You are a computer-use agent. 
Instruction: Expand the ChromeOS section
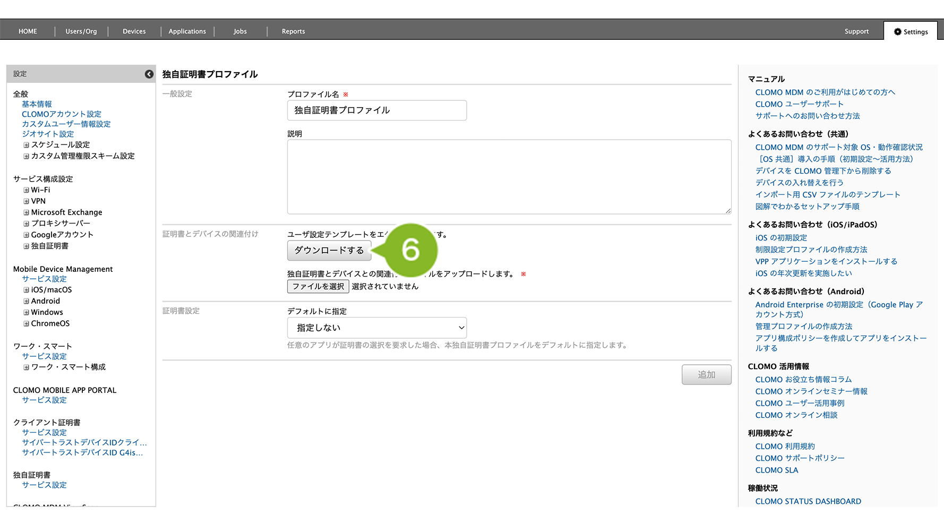click(26, 323)
